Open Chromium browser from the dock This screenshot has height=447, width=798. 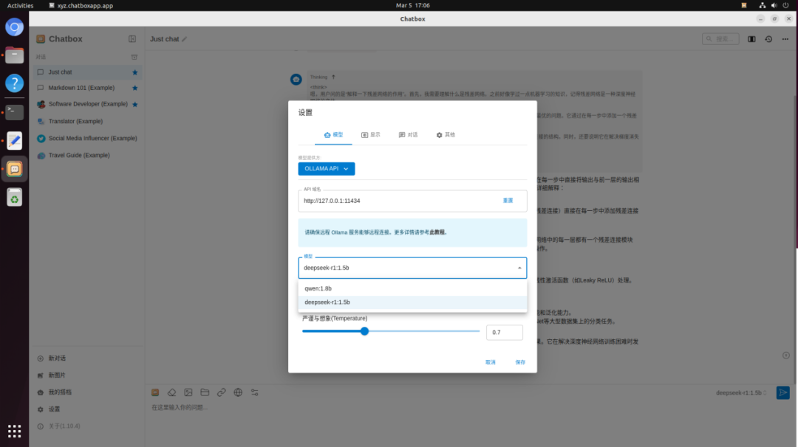click(14, 27)
